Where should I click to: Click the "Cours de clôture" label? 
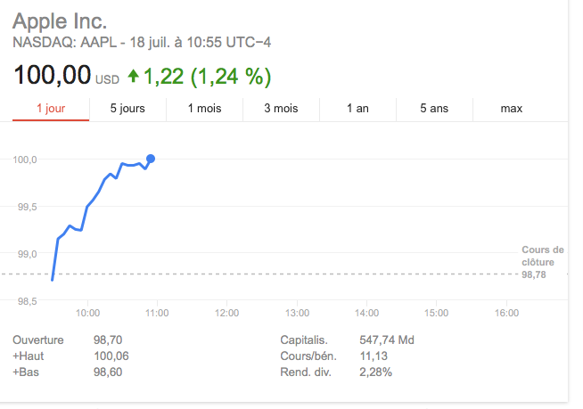[x=543, y=256]
